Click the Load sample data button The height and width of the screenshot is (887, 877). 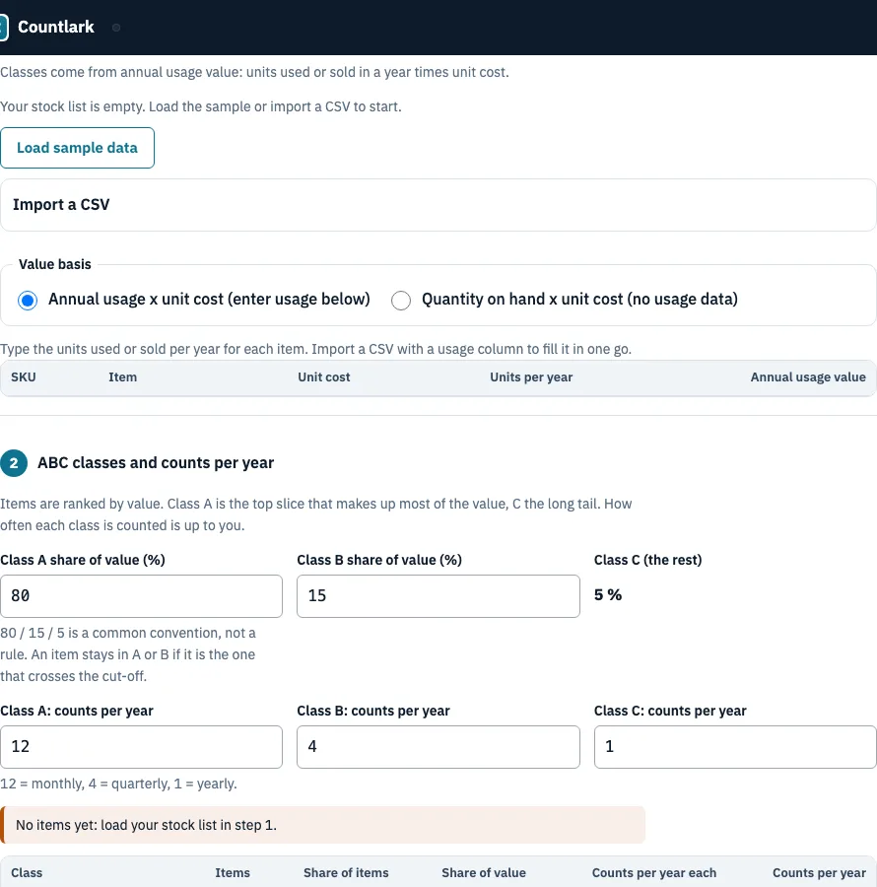tap(77, 148)
